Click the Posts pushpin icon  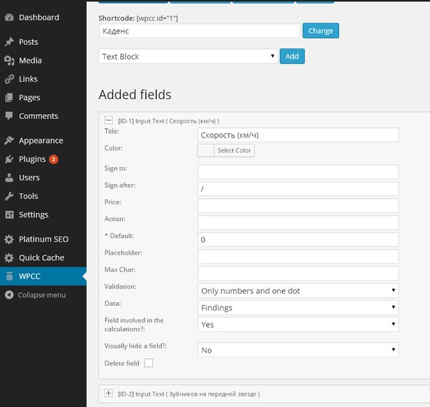coord(9,42)
